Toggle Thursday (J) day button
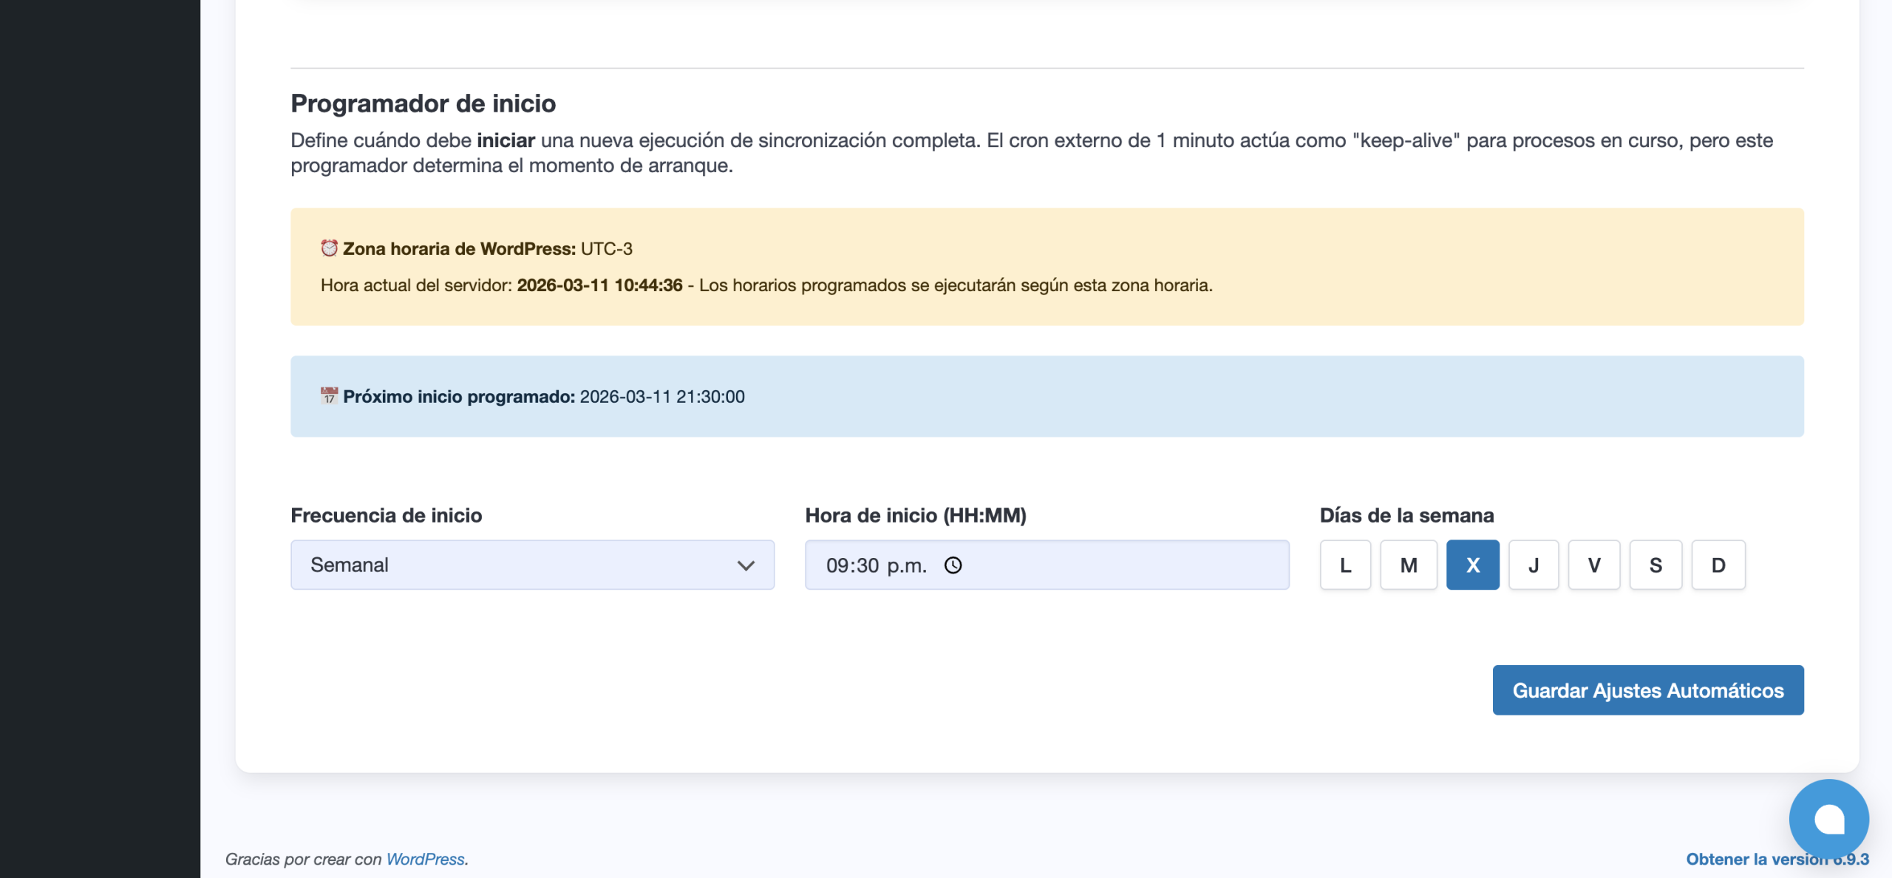Viewport: 1892px width, 878px height. (x=1534, y=565)
